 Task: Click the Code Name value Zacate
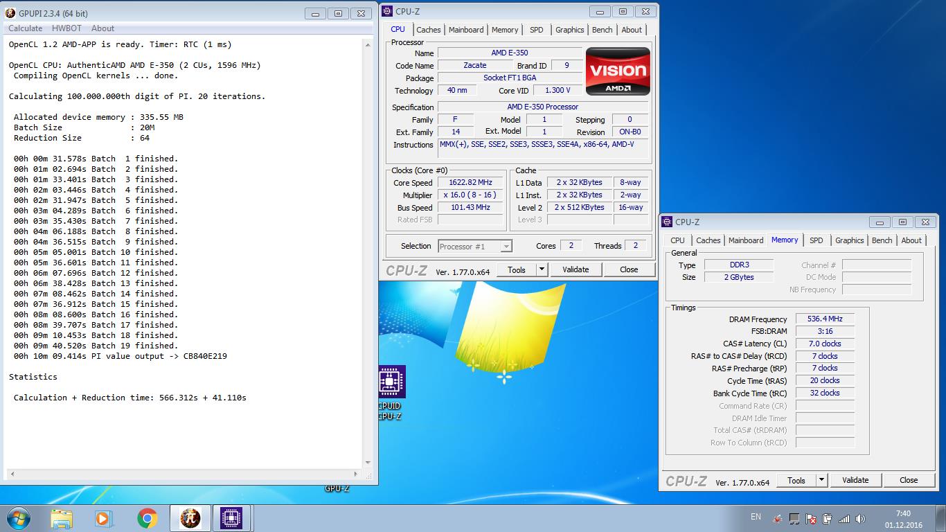pyautogui.click(x=475, y=65)
